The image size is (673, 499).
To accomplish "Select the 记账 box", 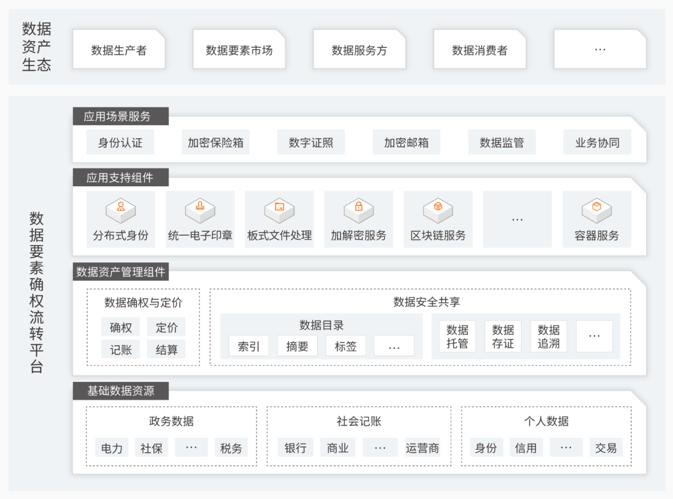I will coord(121,349).
